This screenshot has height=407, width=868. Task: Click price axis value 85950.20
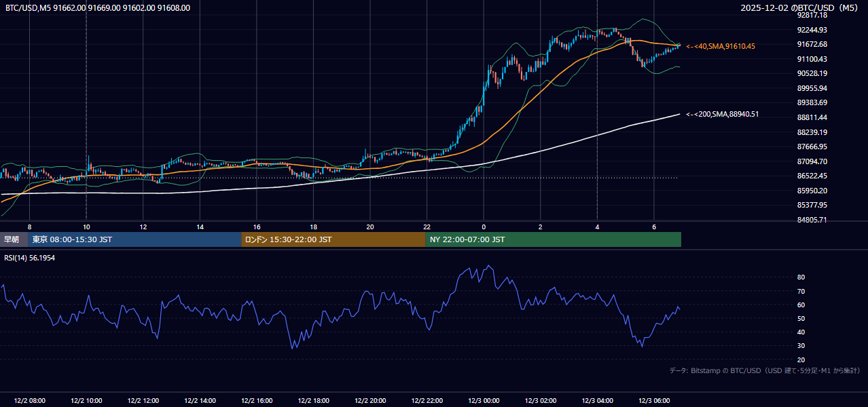pos(812,191)
